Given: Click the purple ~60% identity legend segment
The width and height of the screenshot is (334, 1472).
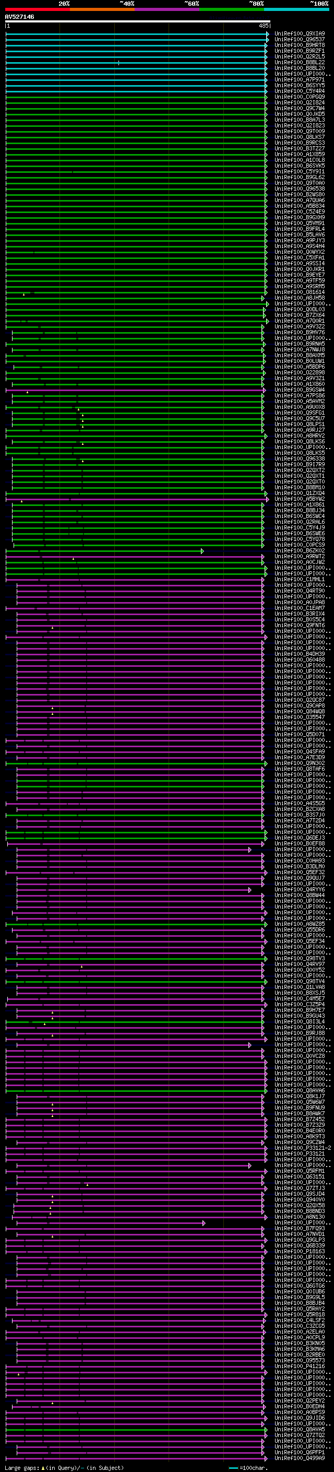Looking at the screenshot, I should [168, 9].
